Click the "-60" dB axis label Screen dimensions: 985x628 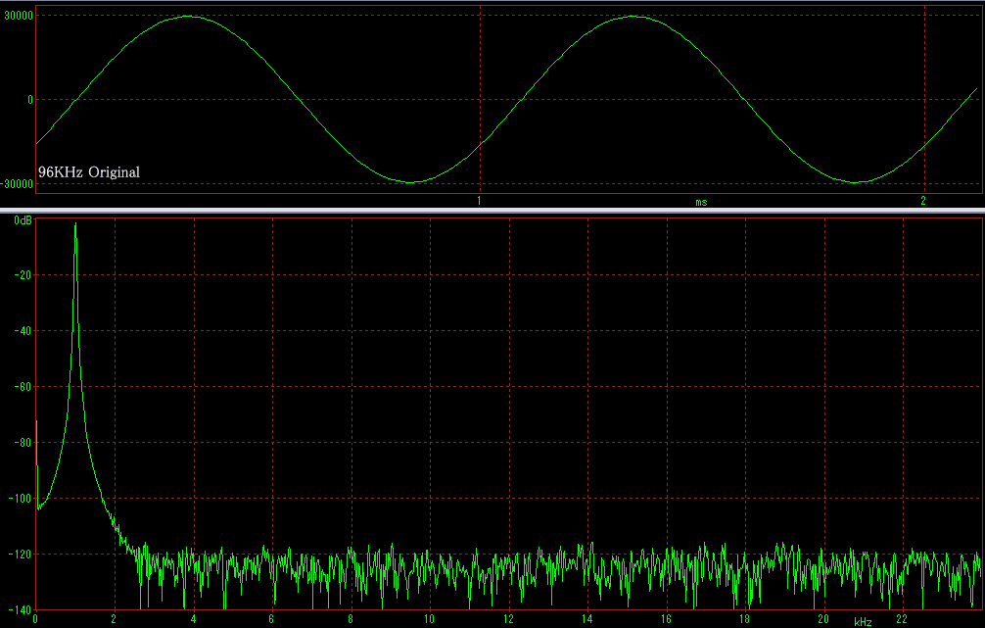click(23, 387)
